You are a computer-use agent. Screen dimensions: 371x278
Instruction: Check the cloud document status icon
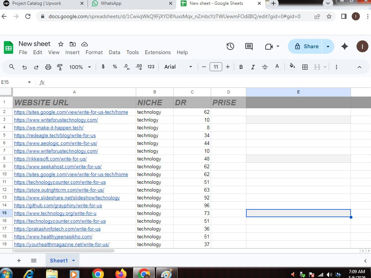(85, 44)
